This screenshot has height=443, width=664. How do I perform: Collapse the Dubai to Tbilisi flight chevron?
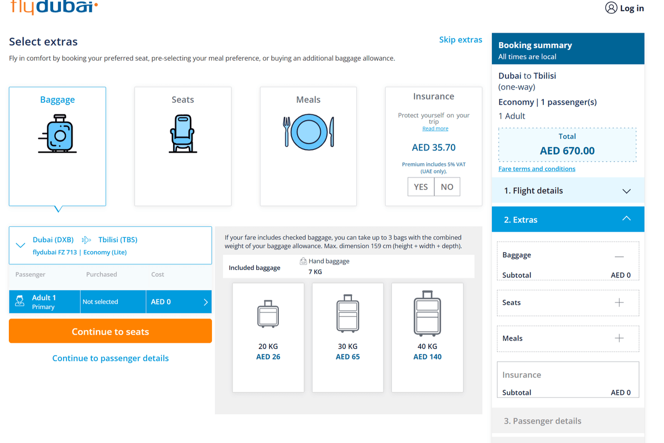(x=20, y=245)
